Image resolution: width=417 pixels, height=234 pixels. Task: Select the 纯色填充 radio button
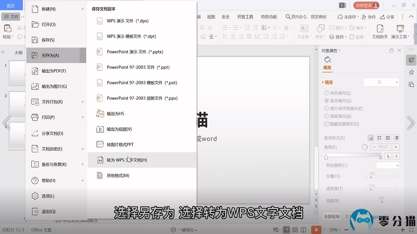coord(327,93)
